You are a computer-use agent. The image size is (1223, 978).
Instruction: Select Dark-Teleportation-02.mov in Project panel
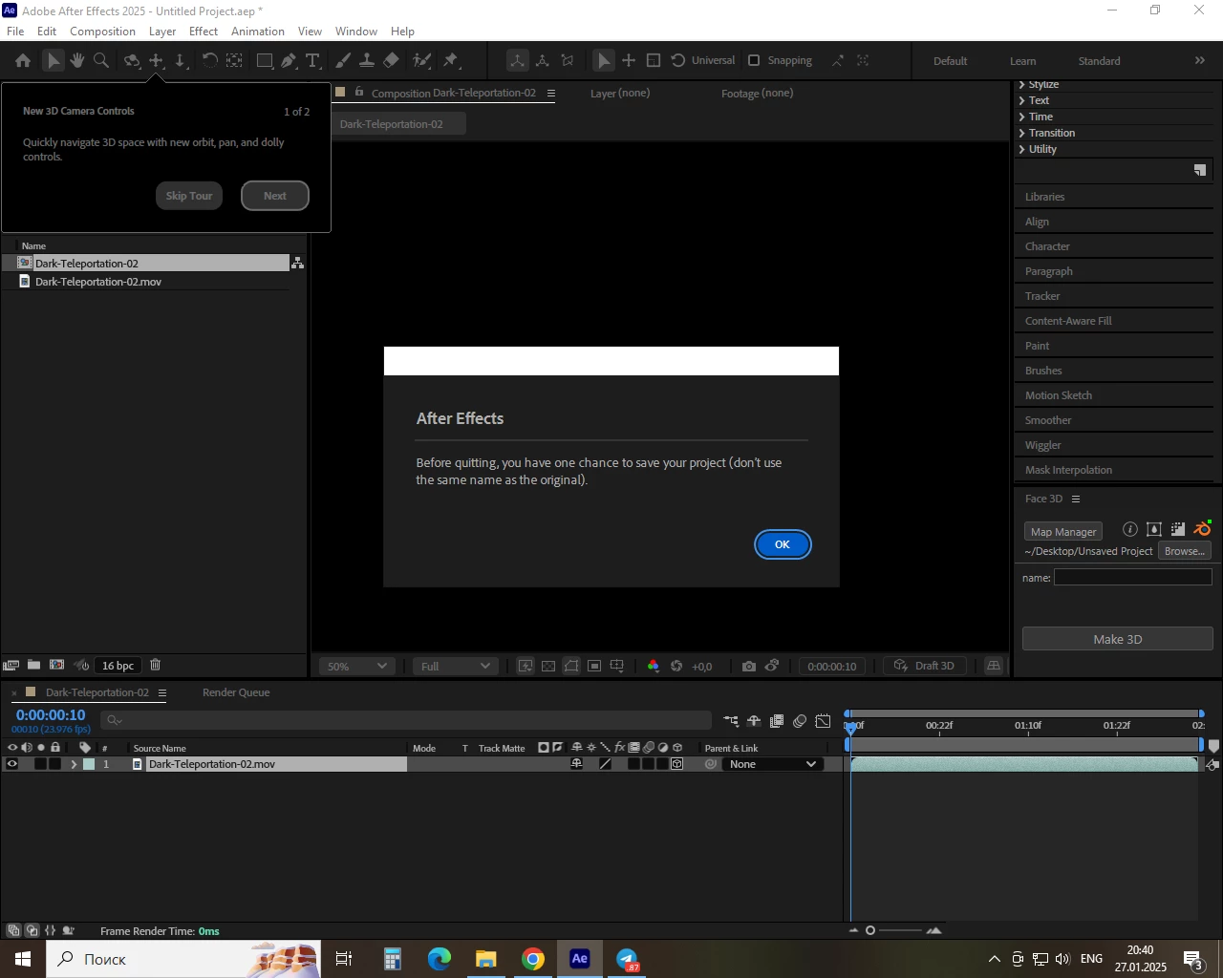tap(98, 282)
